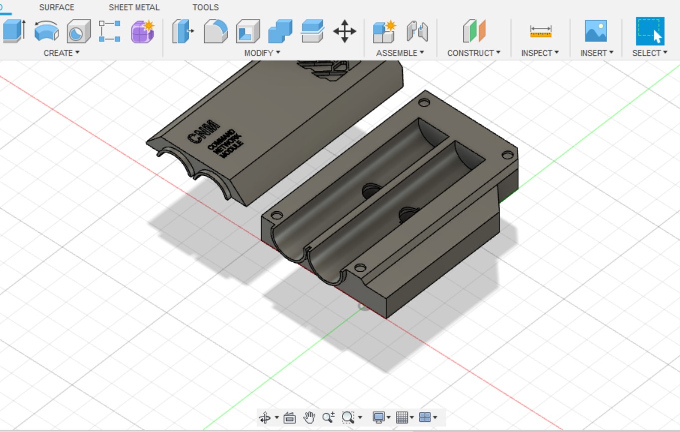680x432 pixels.
Task: Click the Zoom Window icon
Action: [348, 417]
